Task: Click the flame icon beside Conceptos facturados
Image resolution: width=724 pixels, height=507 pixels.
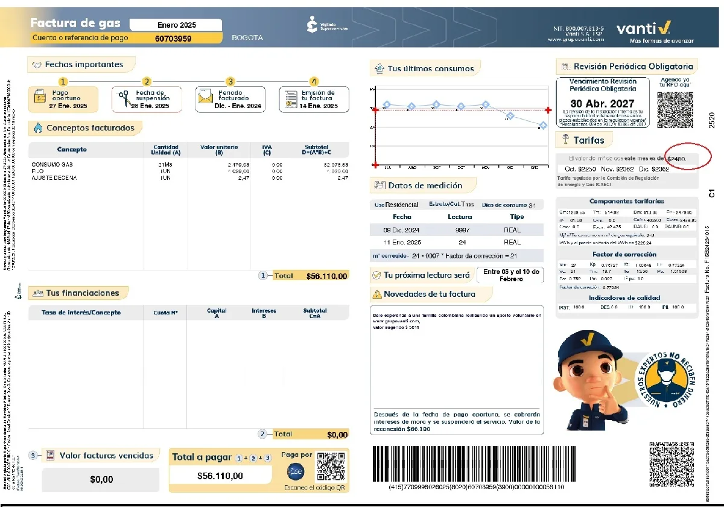Action: 38,128
